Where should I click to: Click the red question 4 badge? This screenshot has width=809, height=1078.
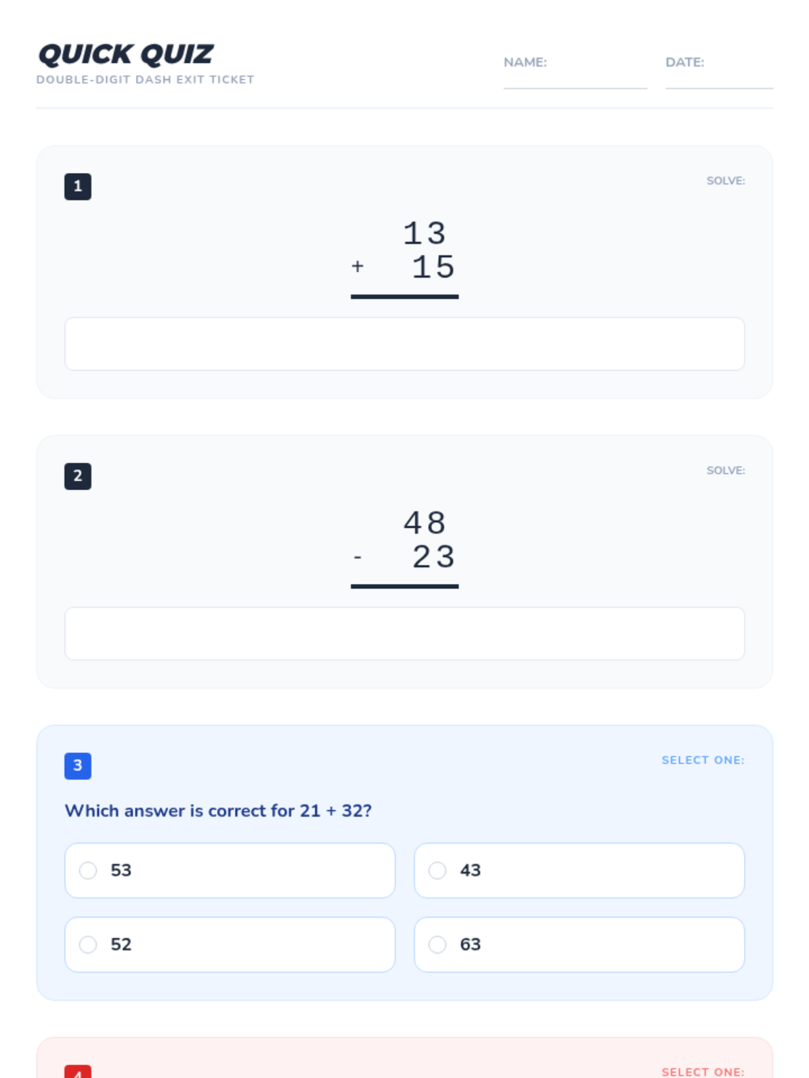(78, 1072)
